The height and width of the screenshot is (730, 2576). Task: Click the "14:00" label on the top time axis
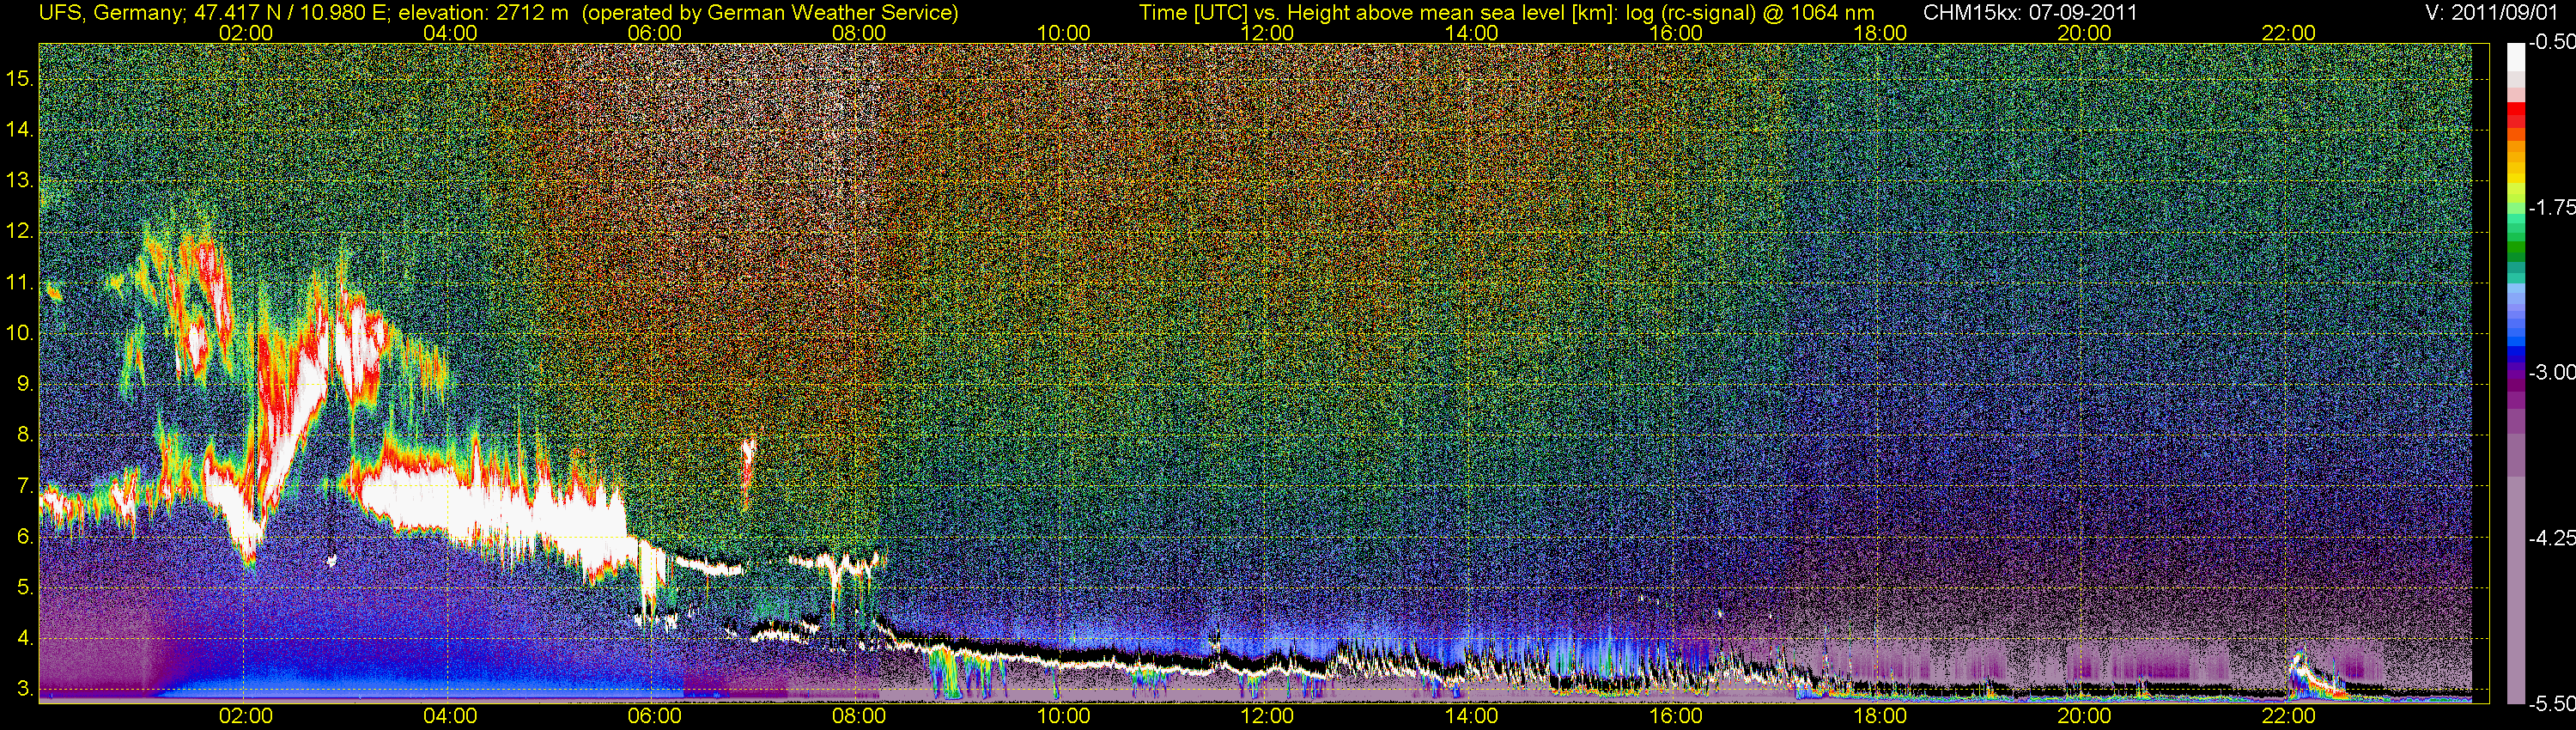point(1472,33)
